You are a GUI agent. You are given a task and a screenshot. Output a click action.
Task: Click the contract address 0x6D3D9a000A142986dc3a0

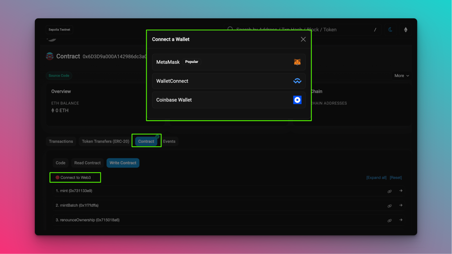tap(115, 57)
